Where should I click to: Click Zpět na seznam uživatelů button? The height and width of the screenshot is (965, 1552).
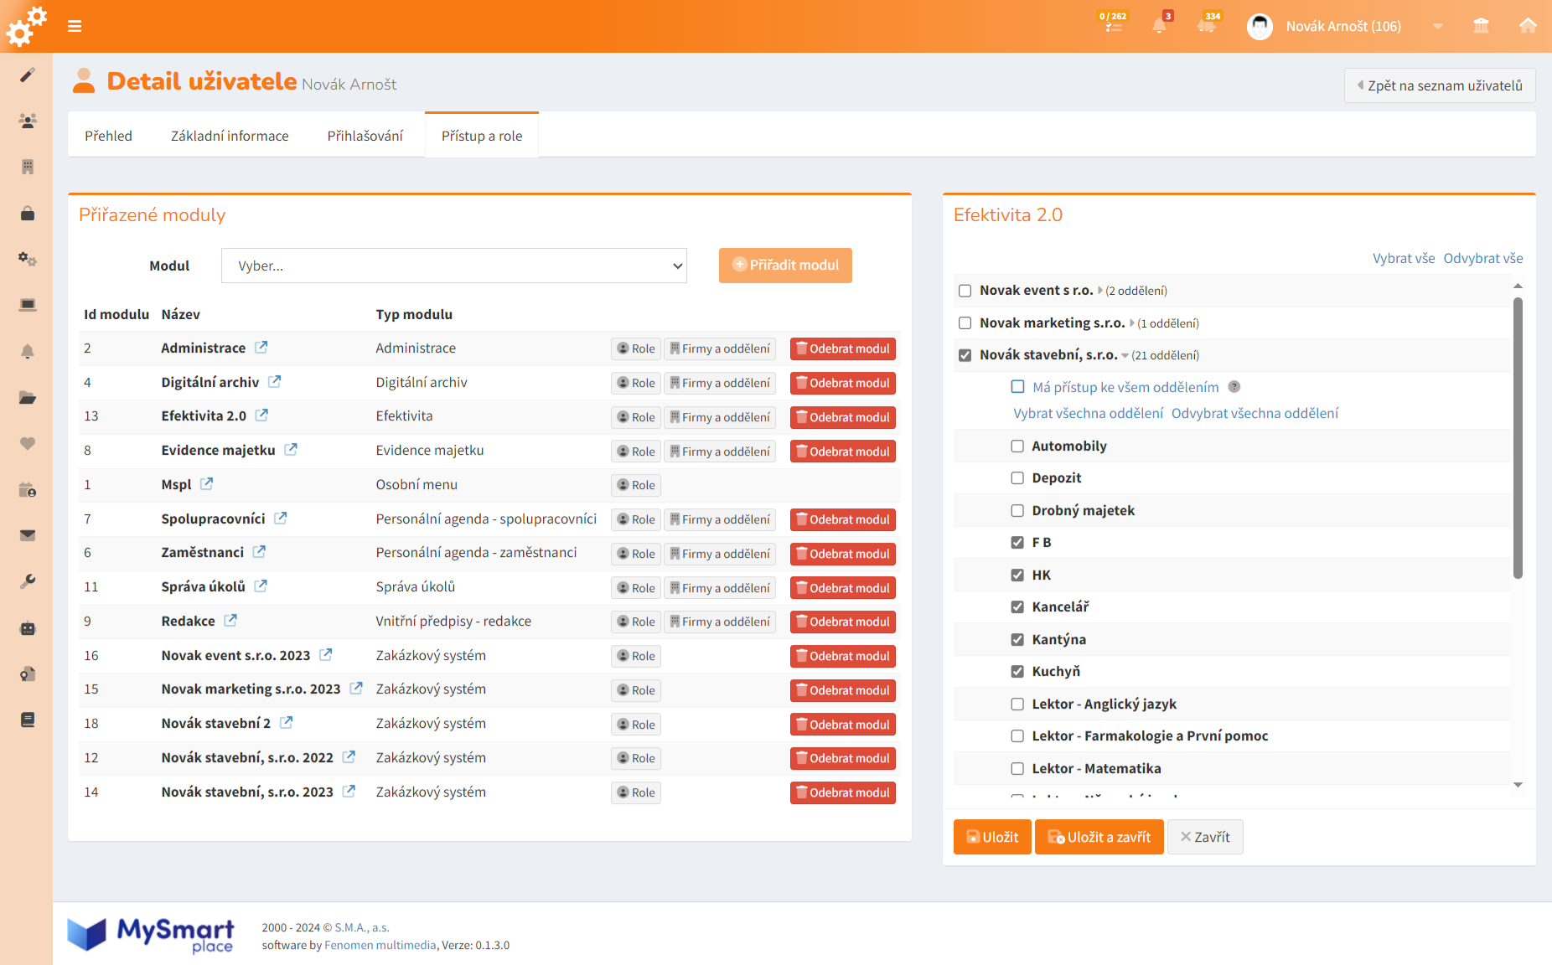pos(1440,85)
